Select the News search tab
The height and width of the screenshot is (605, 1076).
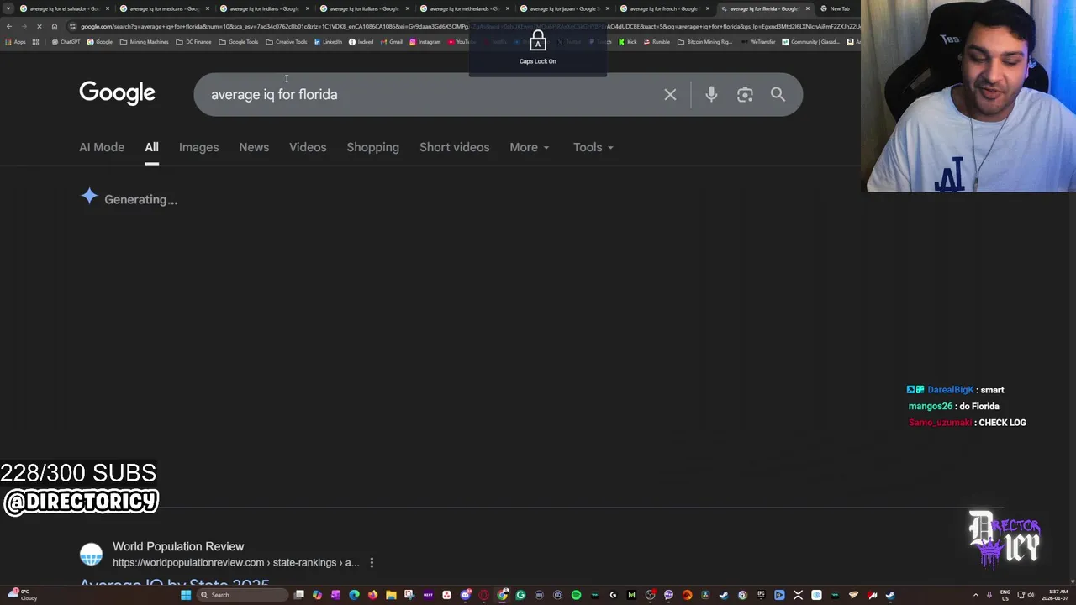click(x=254, y=147)
